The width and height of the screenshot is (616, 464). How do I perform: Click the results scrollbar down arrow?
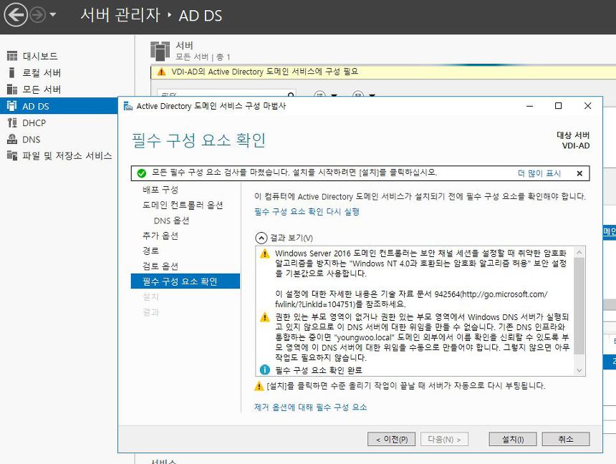579,370
